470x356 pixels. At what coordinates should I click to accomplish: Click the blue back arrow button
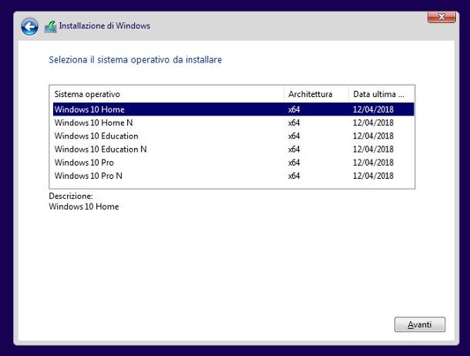pos(29,27)
